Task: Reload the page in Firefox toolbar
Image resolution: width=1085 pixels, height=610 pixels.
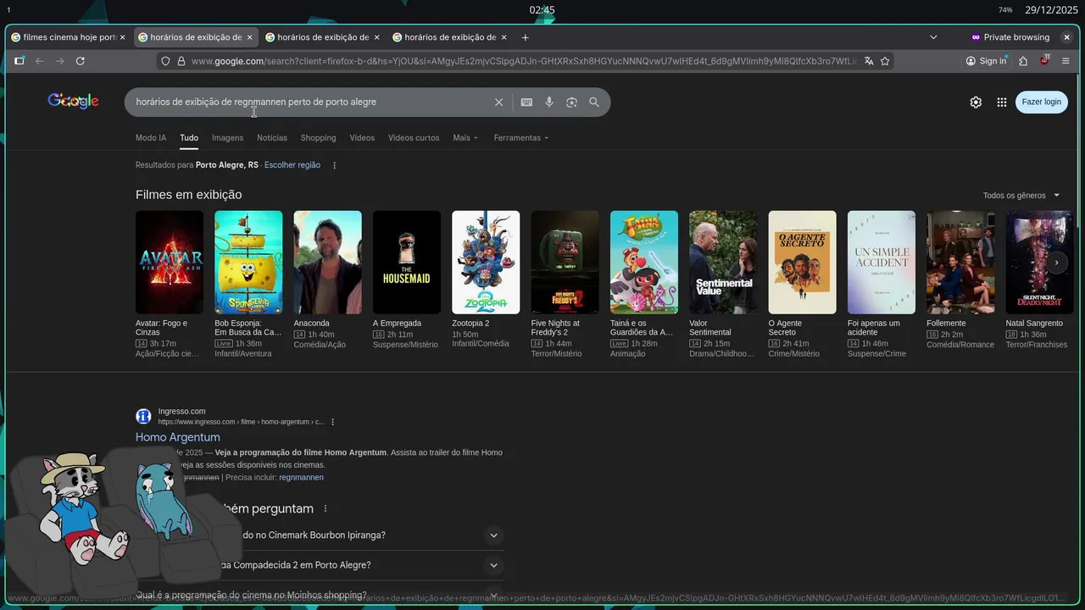Action: pos(81,61)
